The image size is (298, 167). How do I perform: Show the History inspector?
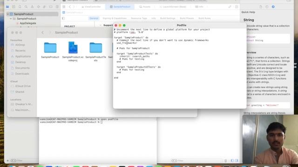pyautogui.click(x=267, y=6)
